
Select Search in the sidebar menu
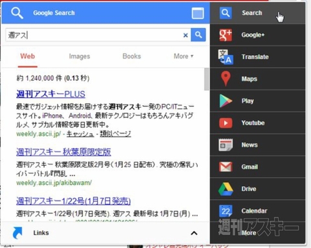tap(258, 13)
